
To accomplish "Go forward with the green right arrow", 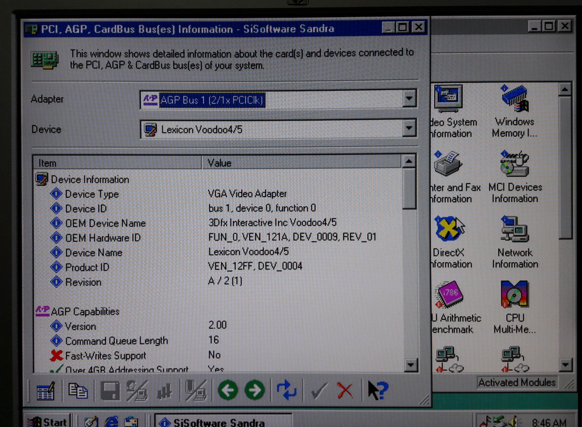I will (254, 390).
